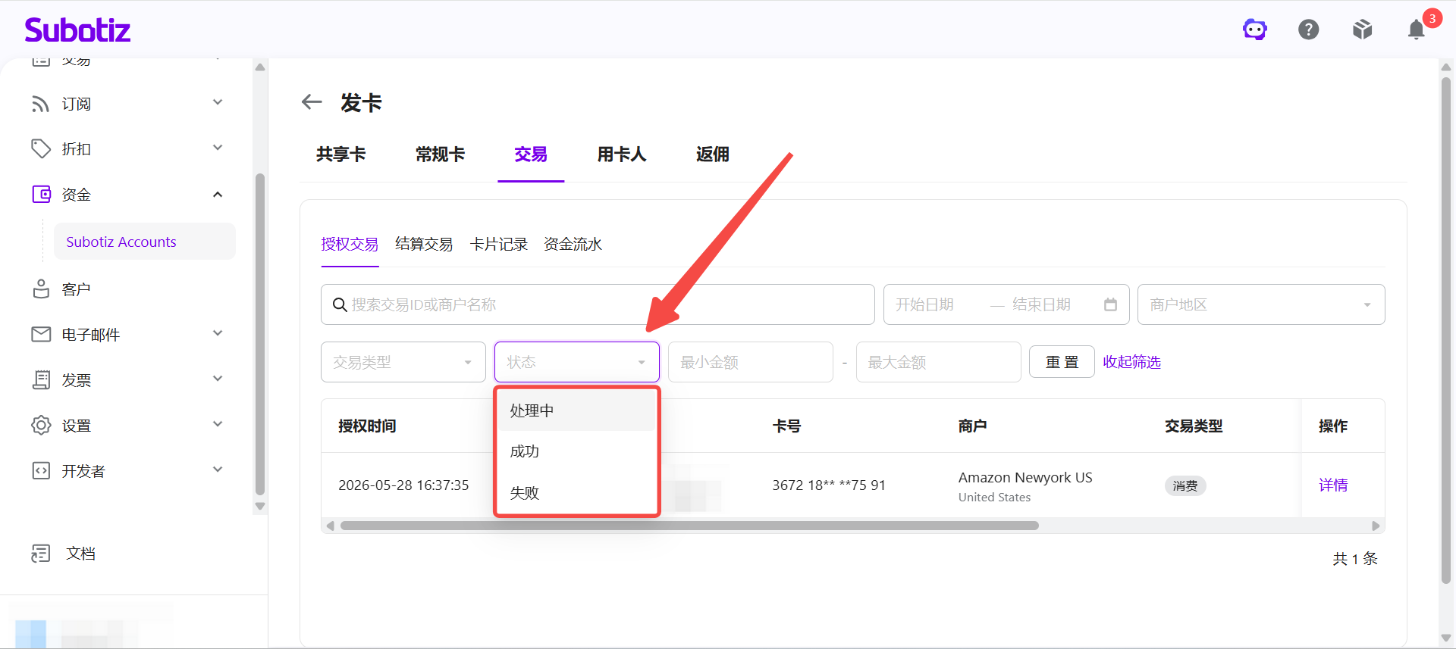Click the subscription feed icon
The height and width of the screenshot is (649, 1456).
tap(41, 104)
